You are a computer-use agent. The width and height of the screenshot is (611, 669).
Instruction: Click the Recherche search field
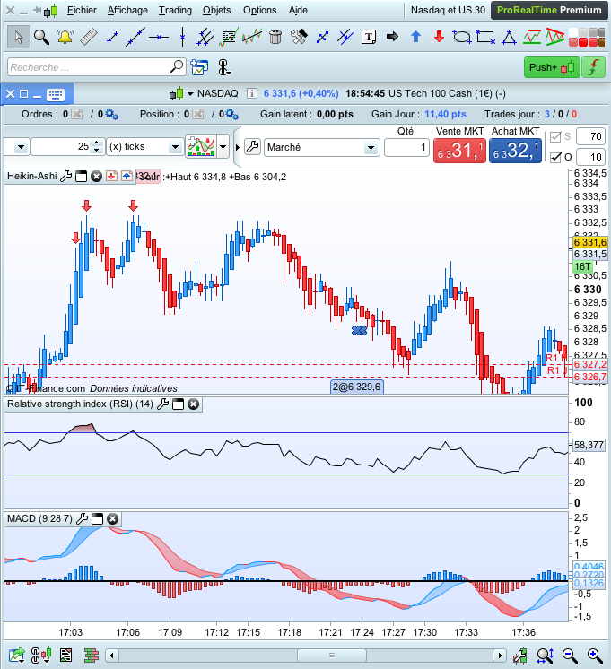pyautogui.click(x=97, y=67)
